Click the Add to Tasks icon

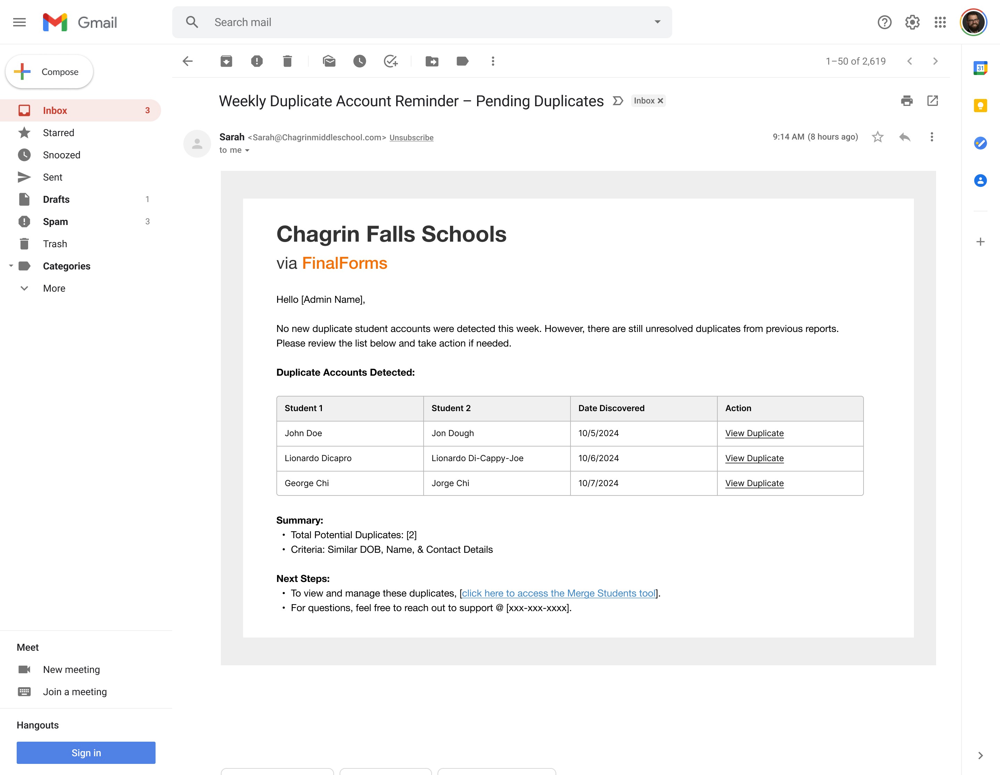[391, 61]
